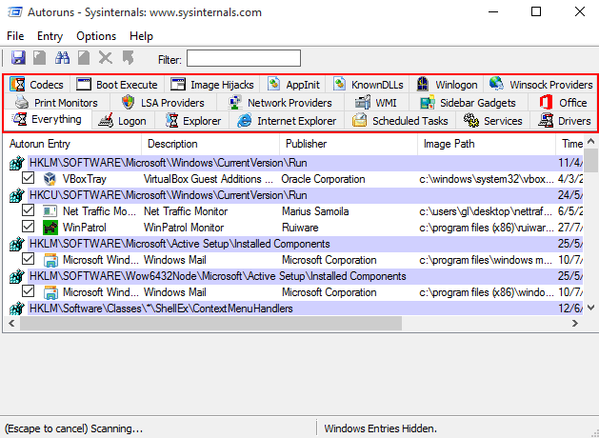This screenshot has height=438, width=599.
Task: Uncheck Windows Mail under Wow6432Node
Action: [29, 291]
